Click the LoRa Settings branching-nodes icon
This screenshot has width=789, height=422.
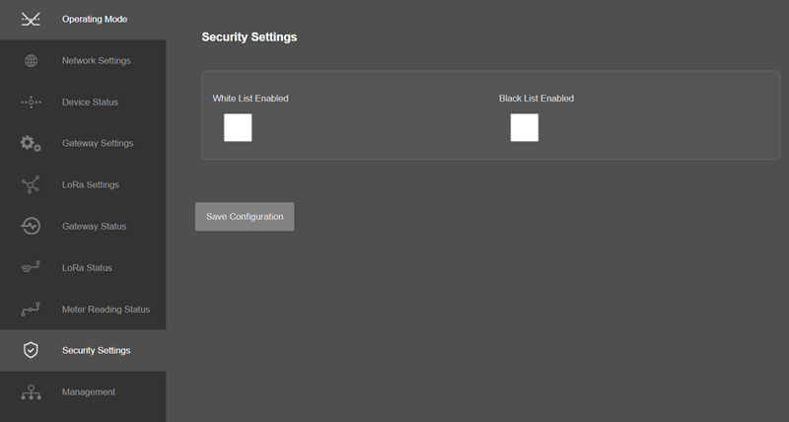(31, 184)
